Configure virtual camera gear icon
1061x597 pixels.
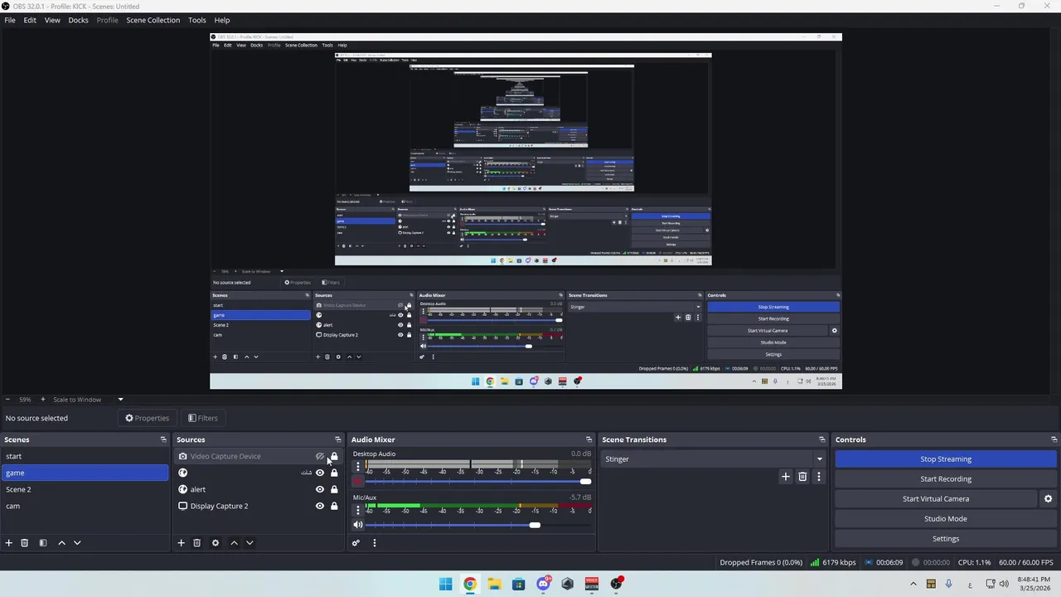[1048, 499]
